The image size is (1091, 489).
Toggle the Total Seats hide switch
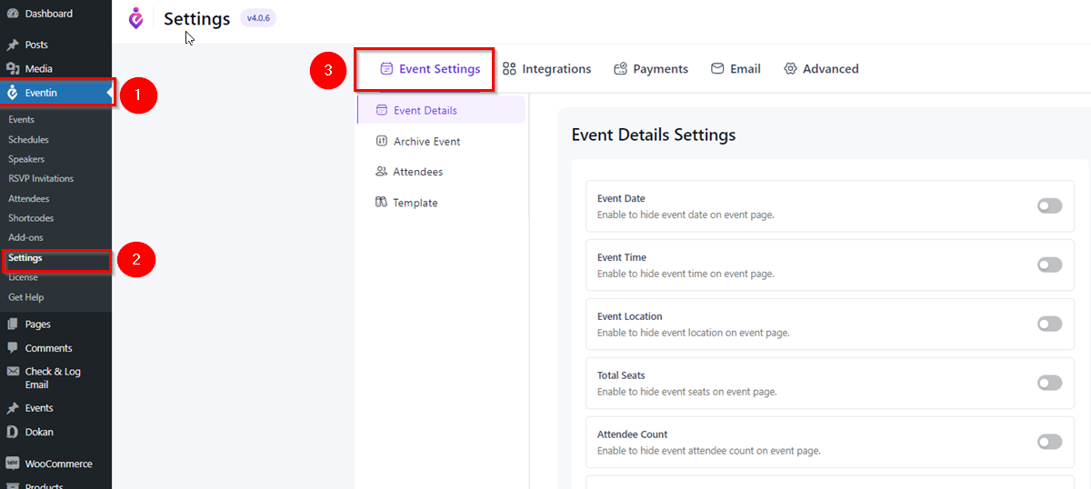click(x=1049, y=383)
